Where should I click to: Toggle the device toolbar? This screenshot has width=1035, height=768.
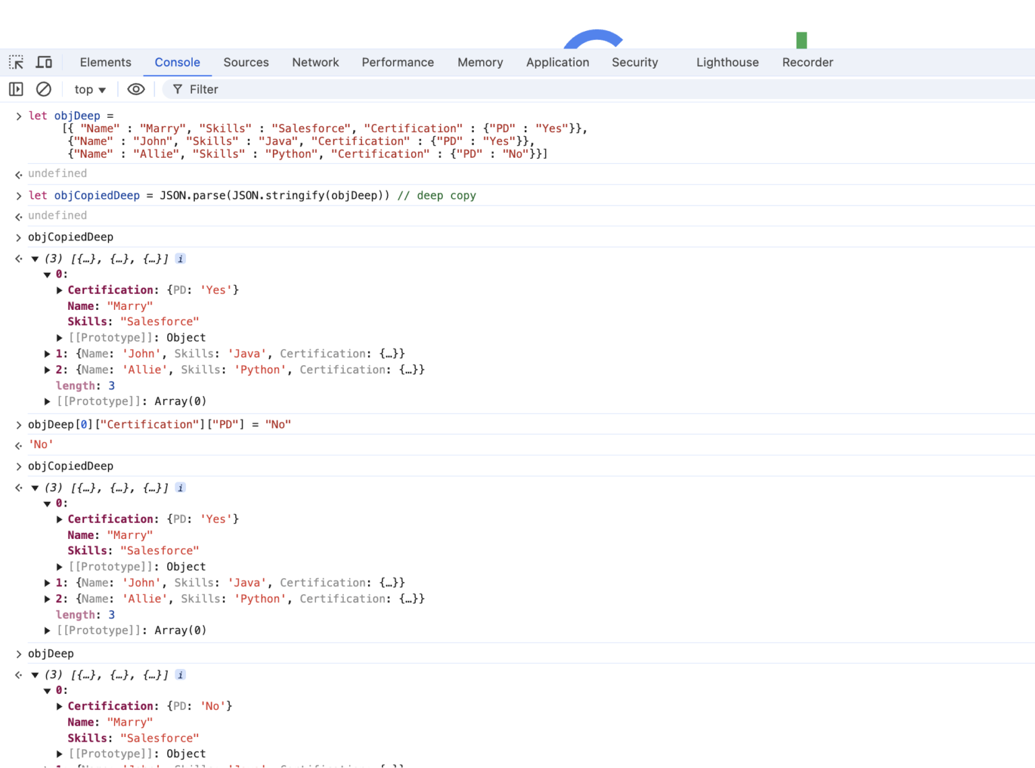click(44, 62)
